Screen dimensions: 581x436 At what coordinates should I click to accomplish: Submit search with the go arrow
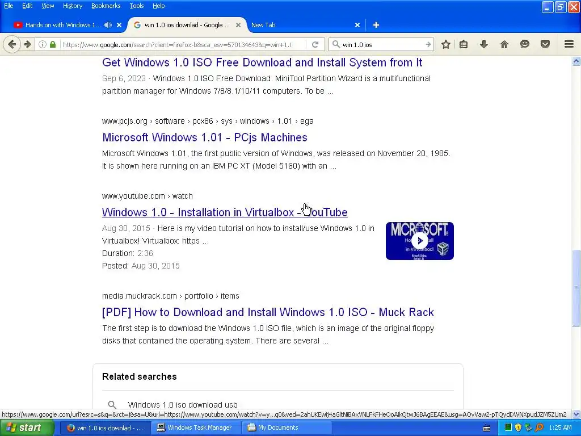pyautogui.click(x=428, y=44)
